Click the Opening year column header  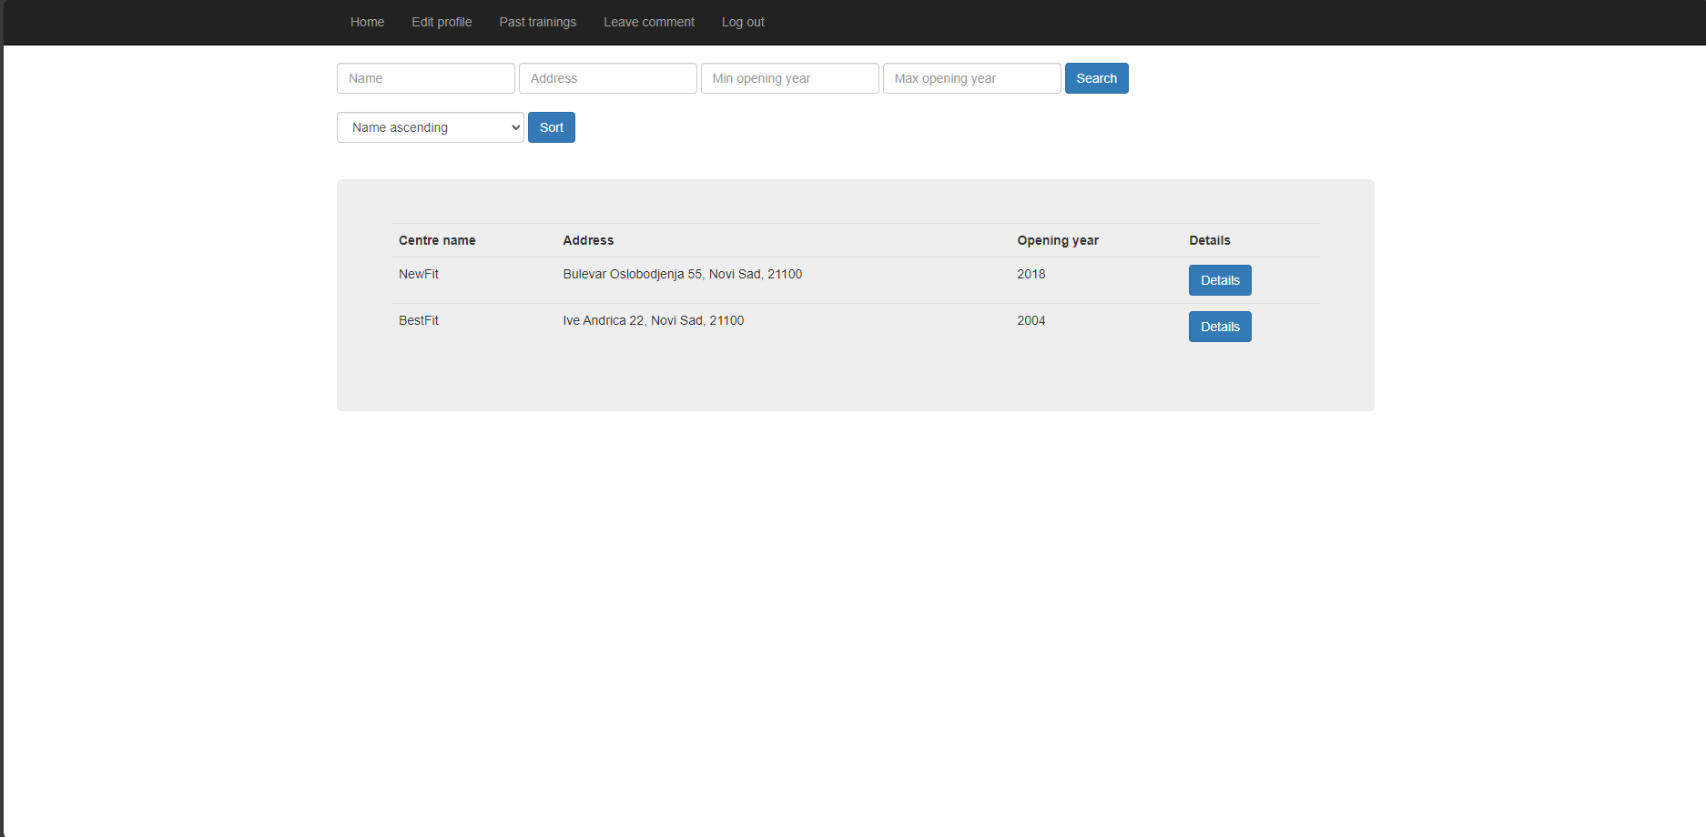1058,240
